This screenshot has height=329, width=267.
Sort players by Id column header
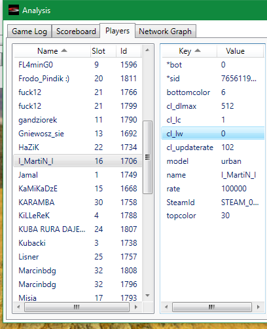(129, 51)
